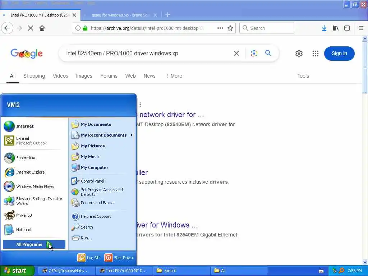This screenshot has width=368, height=276.
Task: Click the Google logo
Action: (x=27, y=54)
